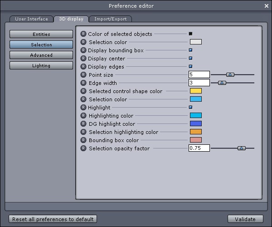The width and height of the screenshot is (272, 227).
Task: Click the Edge width slider handle
Action: 222,83
